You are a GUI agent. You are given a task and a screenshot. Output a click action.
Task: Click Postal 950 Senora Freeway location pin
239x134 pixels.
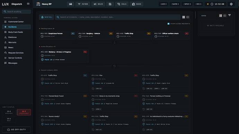click(144, 104)
